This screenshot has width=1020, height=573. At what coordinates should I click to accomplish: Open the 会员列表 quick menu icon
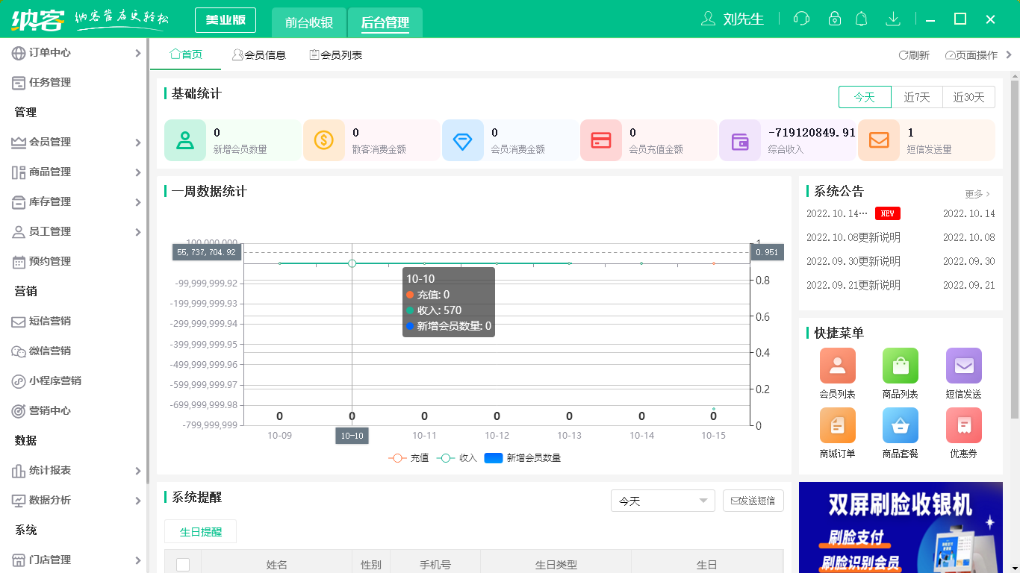837,366
